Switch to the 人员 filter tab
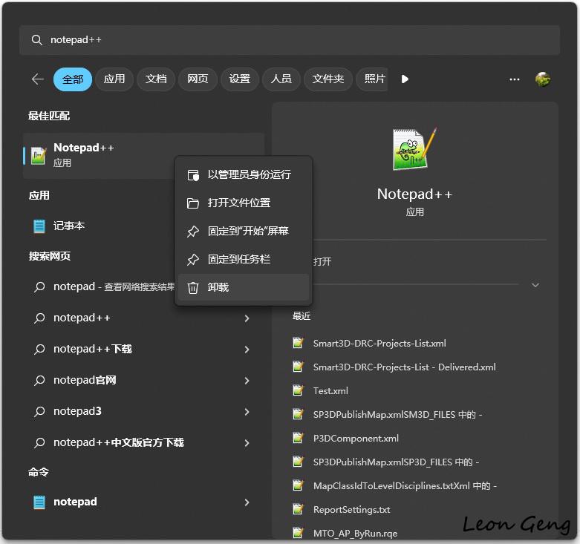 pos(281,79)
